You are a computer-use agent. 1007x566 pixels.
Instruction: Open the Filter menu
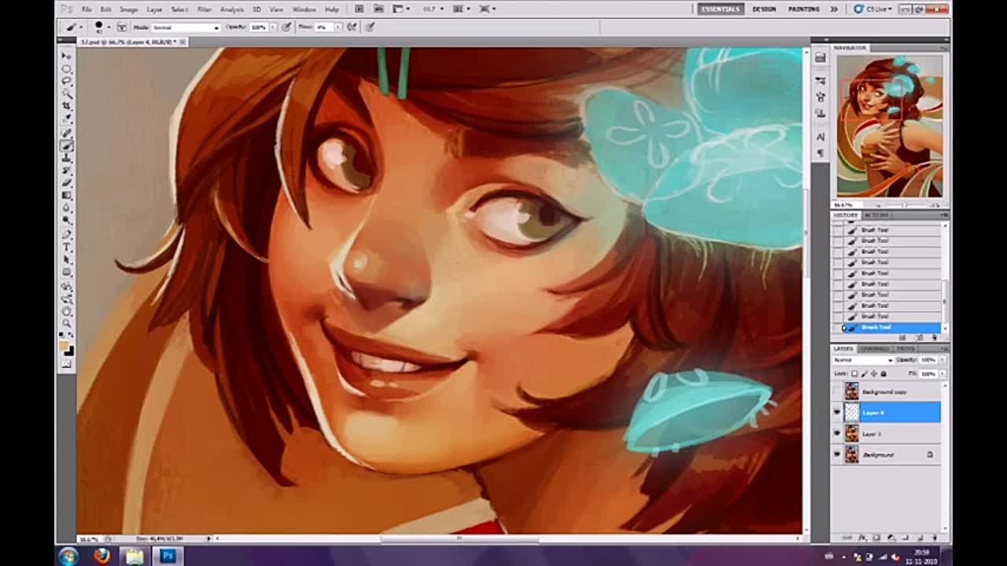(204, 9)
